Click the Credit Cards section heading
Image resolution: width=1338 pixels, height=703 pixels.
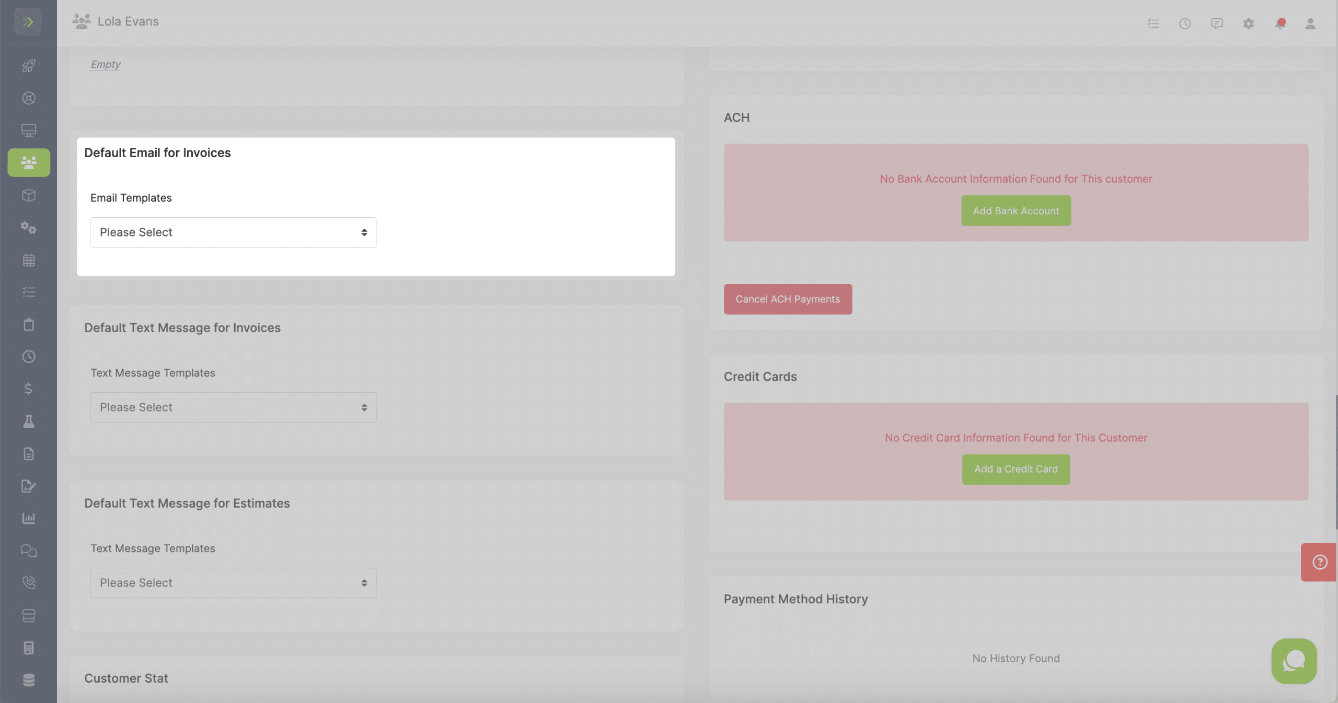pos(760,377)
